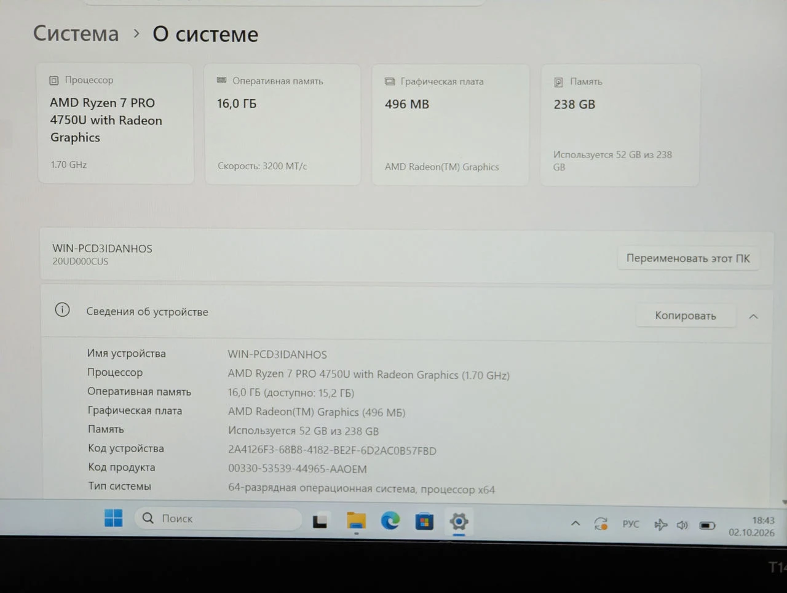This screenshot has height=593, width=787.
Task: Click the sync update tray icon
Action: (601, 524)
